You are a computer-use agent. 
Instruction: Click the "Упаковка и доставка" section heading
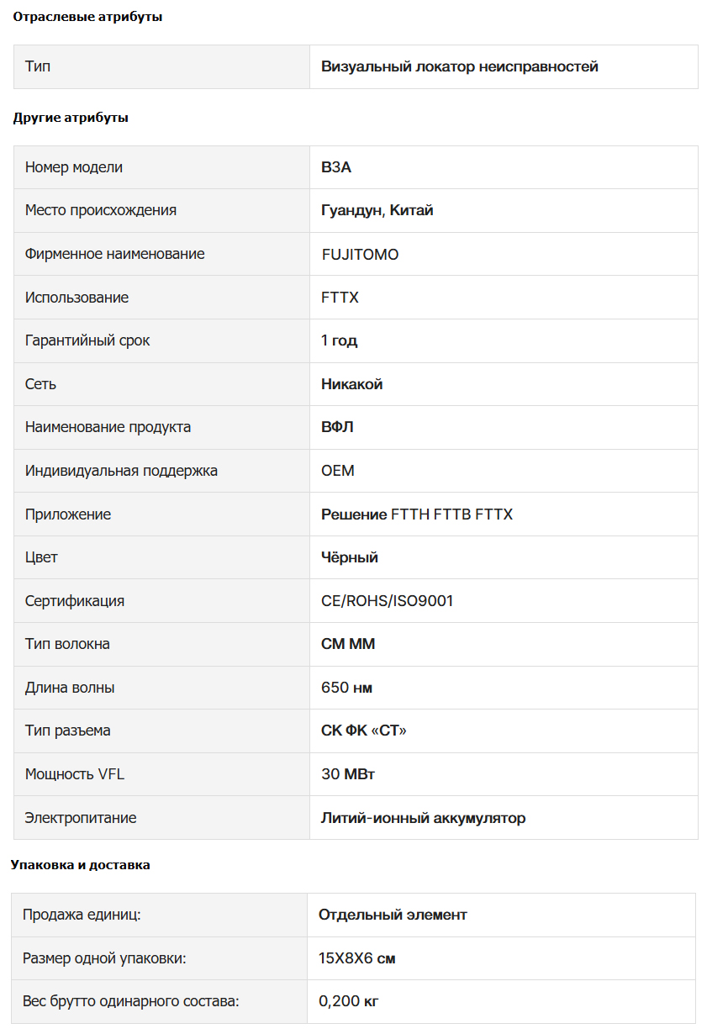[81, 864]
